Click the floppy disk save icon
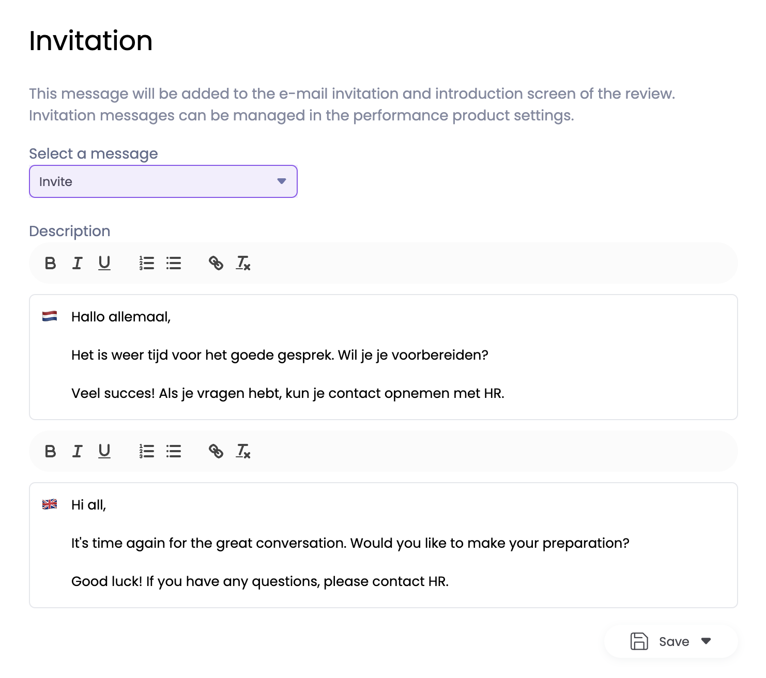 [x=639, y=641]
